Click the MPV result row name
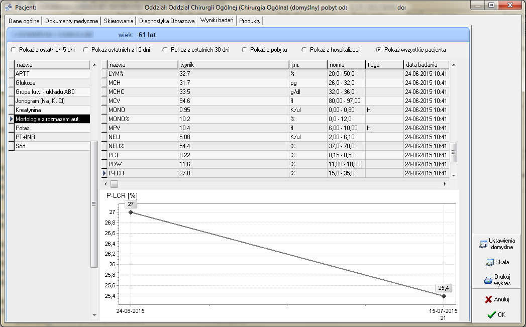The image size is (526, 327). [x=115, y=128]
